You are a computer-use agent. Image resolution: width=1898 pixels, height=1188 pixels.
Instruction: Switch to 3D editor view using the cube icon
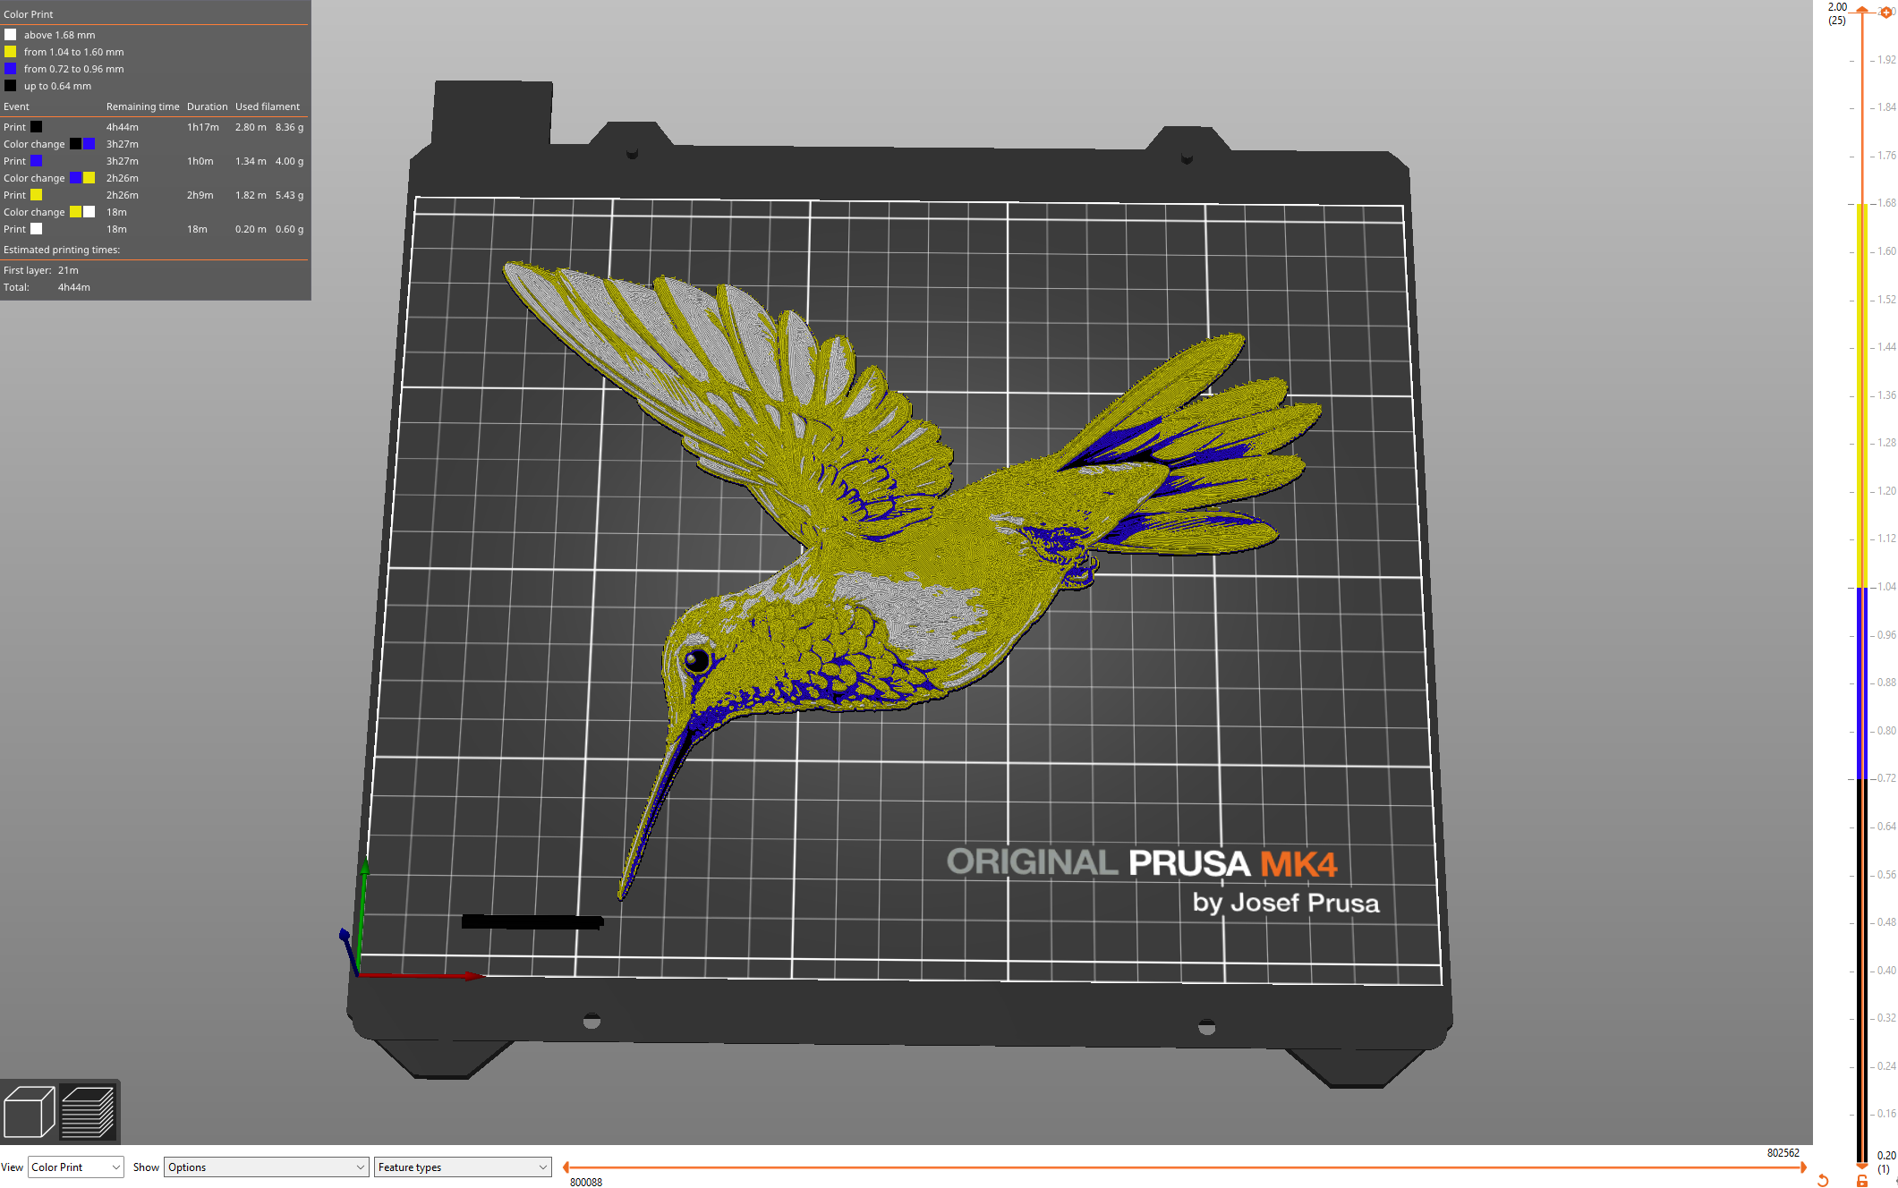[29, 1111]
